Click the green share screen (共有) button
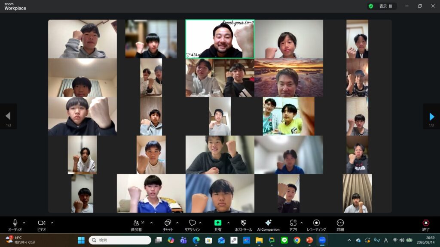The width and height of the screenshot is (440, 247). click(218, 223)
